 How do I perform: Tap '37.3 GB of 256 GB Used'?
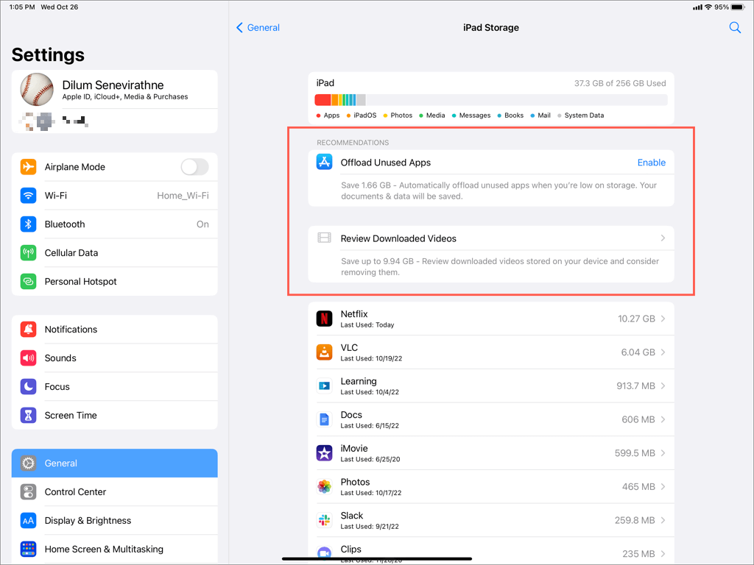coord(620,83)
